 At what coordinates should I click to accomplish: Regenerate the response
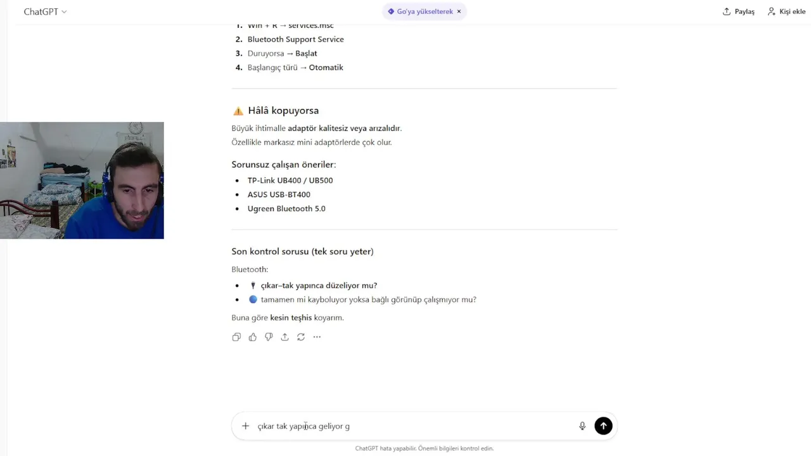(x=301, y=337)
